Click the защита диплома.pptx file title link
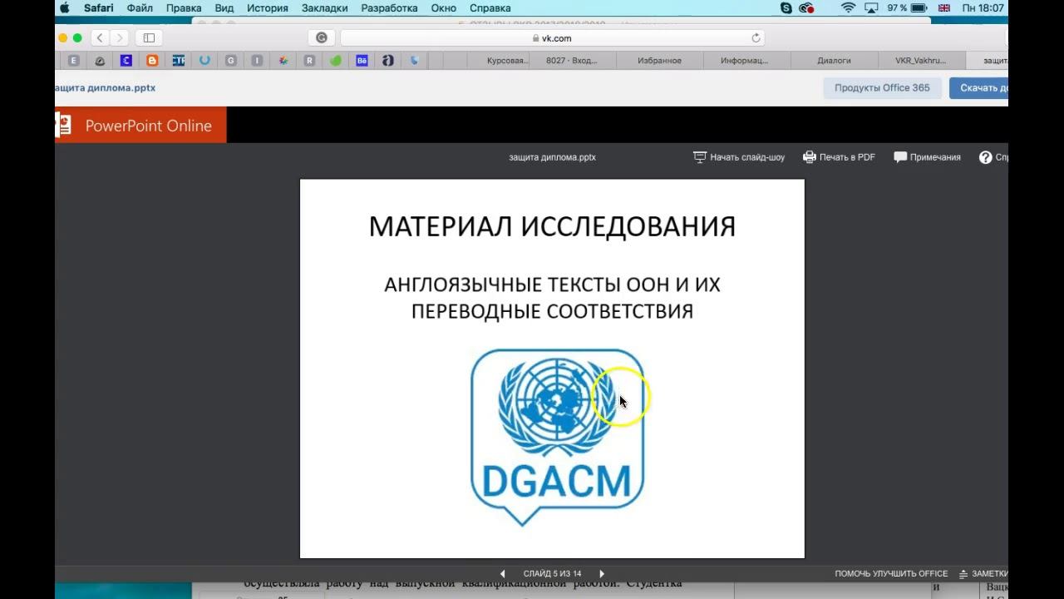The image size is (1064, 599). (x=106, y=87)
